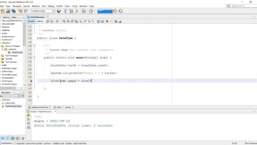
Task: Click the Undo arrow in main toolbar
Action: (20, 11)
